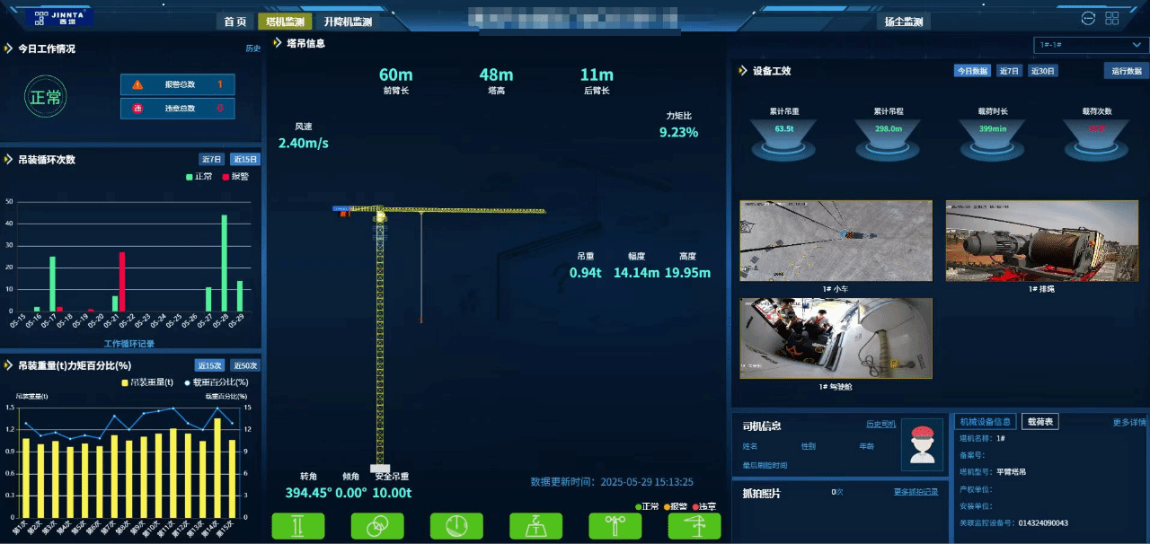Screen dimensions: 1150x544
Task: Expand the 设备工效 panel header arrow
Action: click(742, 71)
